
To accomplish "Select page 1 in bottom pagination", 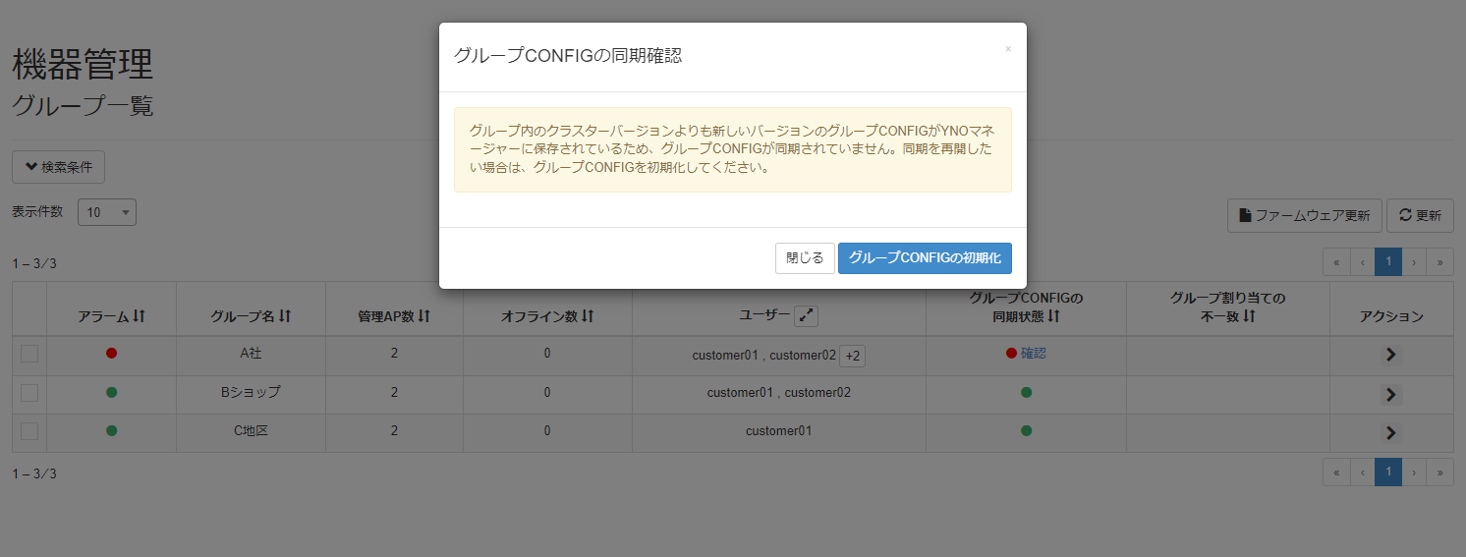I will (x=1387, y=473).
